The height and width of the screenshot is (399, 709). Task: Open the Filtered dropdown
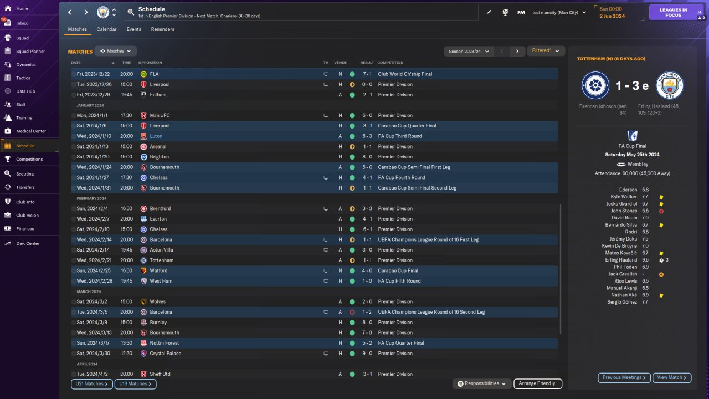point(546,50)
